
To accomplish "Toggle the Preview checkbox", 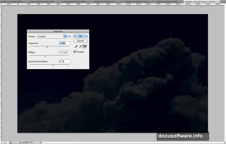I will click(75, 51).
